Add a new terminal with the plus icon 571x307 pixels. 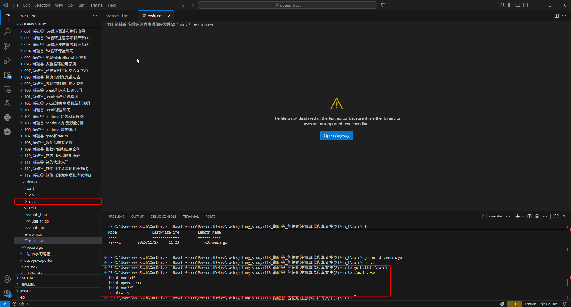pyautogui.click(x=517, y=216)
